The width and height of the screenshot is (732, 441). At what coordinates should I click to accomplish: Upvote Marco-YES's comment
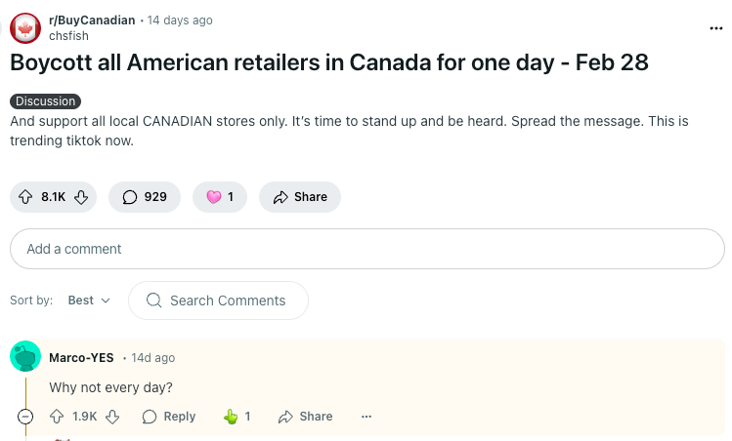click(x=57, y=417)
